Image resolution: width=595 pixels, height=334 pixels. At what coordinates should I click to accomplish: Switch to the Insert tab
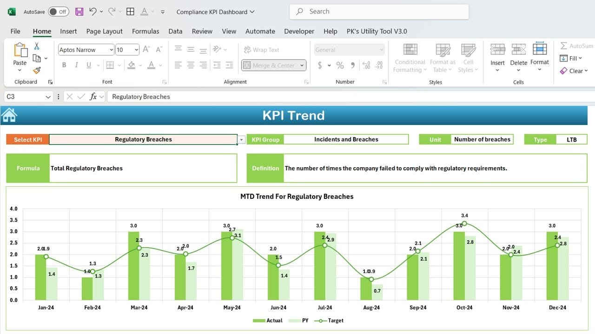coord(68,31)
